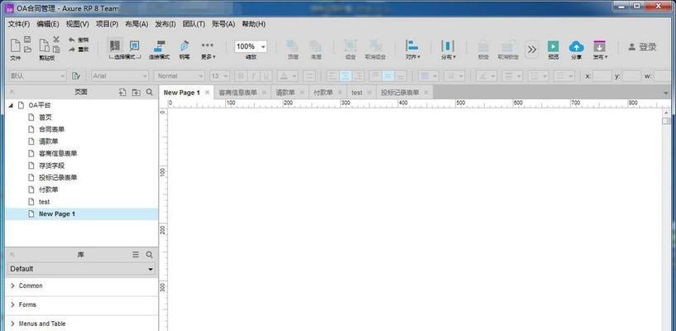Toggle Italic text formatting
This screenshot has width=676, height=331.
pos(253,76)
